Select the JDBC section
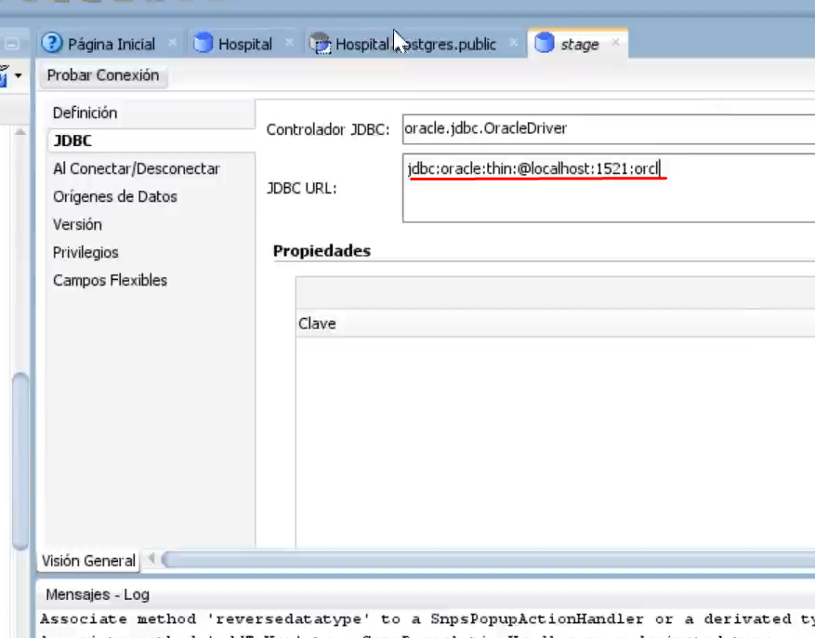The width and height of the screenshot is (815, 638). coord(72,141)
